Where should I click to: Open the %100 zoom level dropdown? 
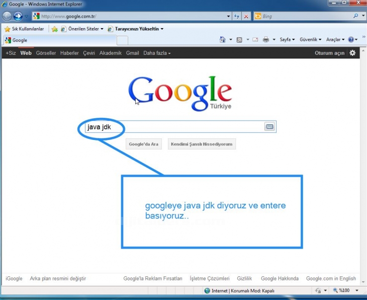coord(347,290)
